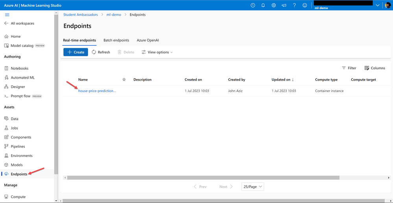Click the ml-demo workspace name in header
393x203 pixels.
pos(321,8)
